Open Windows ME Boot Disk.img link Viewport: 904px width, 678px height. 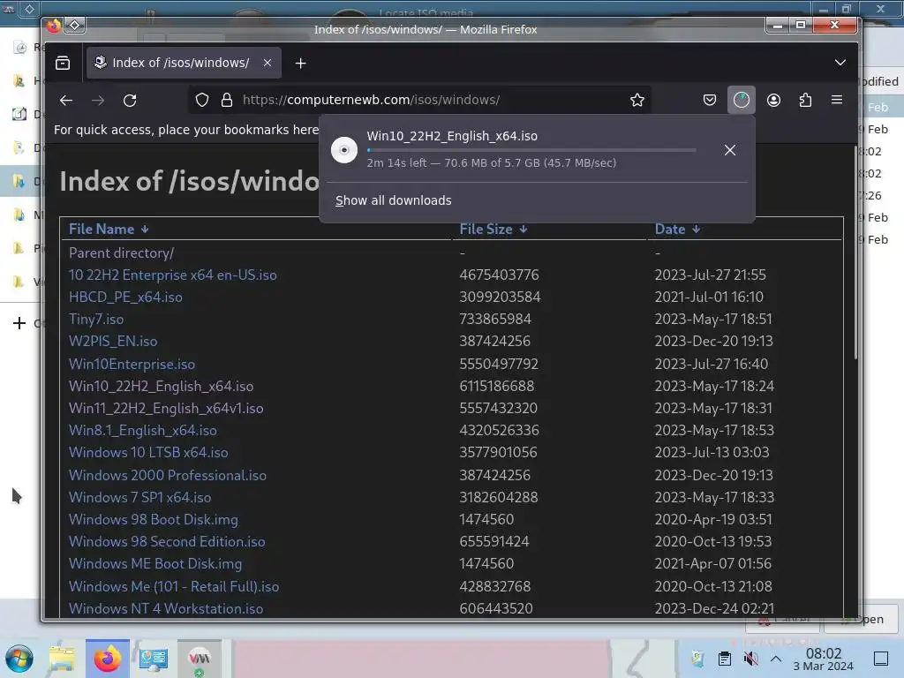click(155, 564)
